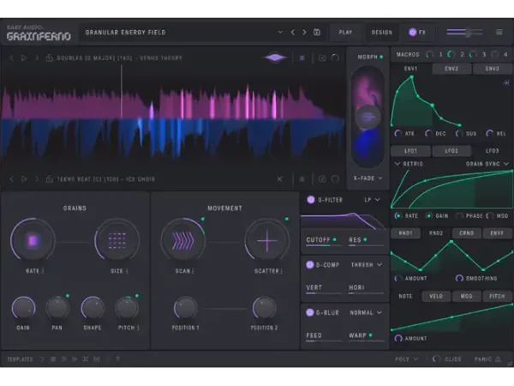Image resolution: width=514 pixels, height=386 pixels.
Task: Select the LFO1 tab
Action: click(x=410, y=151)
